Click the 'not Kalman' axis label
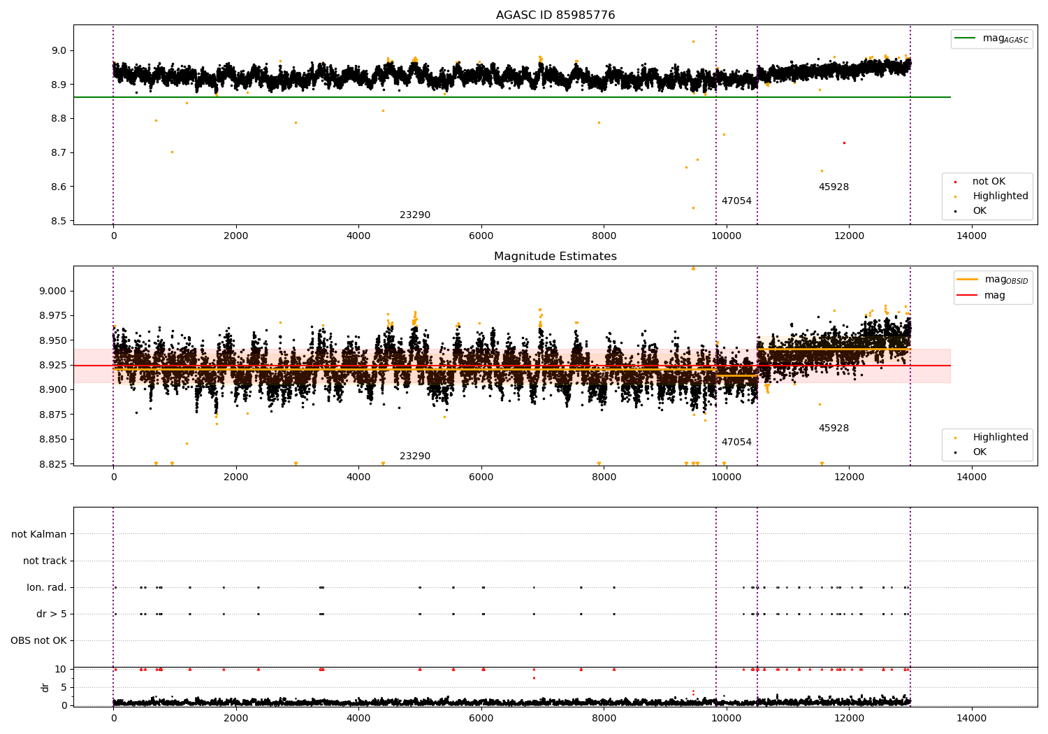Screen dimensions: 1048x734 click(39, 534)
